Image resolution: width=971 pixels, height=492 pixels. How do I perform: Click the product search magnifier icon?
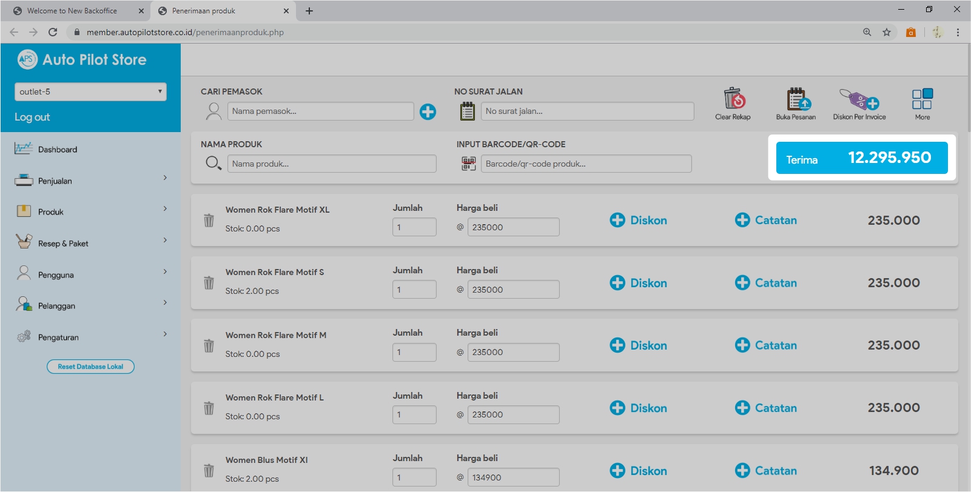point(213,164)
